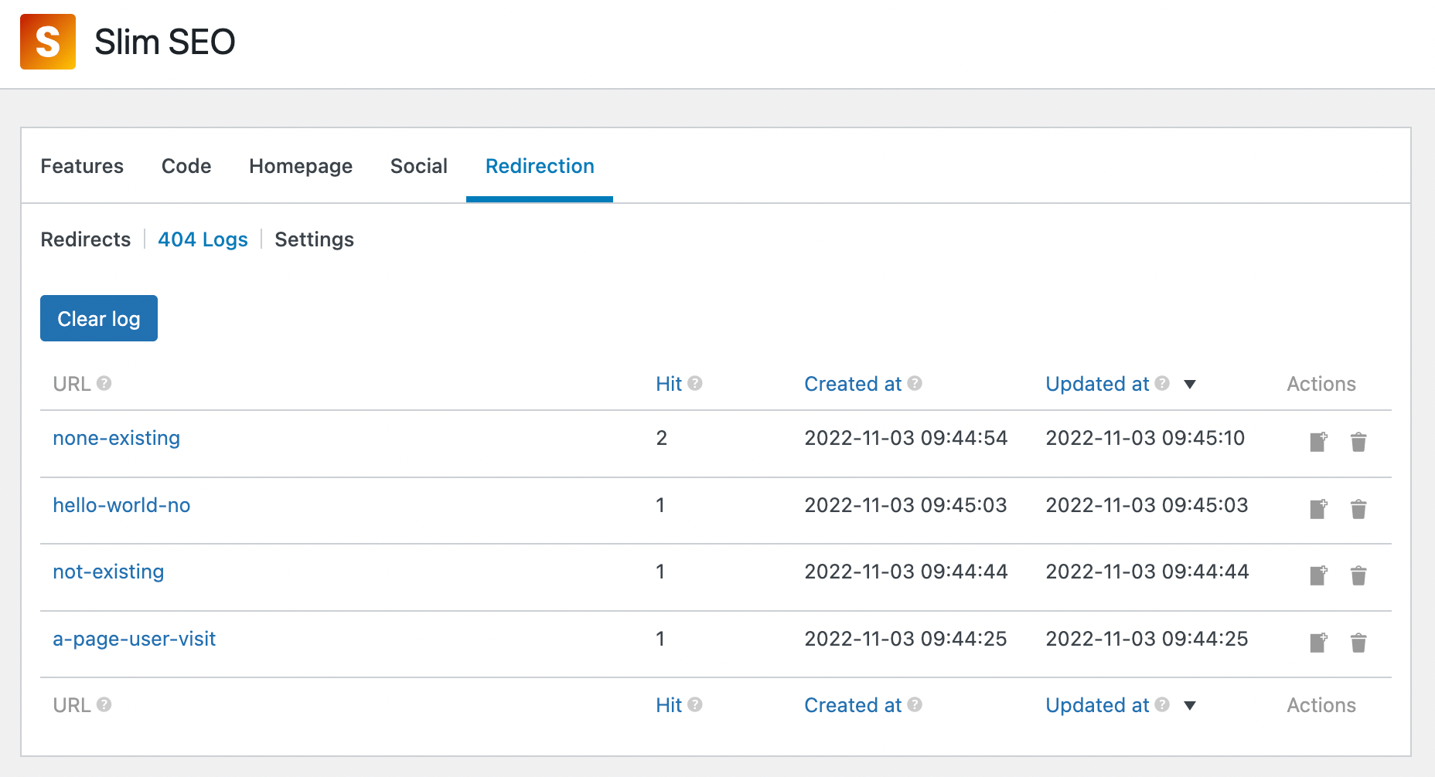Create redirect for none-existing row
The width and height of the screenshot is (1435, 777).
1318,442
